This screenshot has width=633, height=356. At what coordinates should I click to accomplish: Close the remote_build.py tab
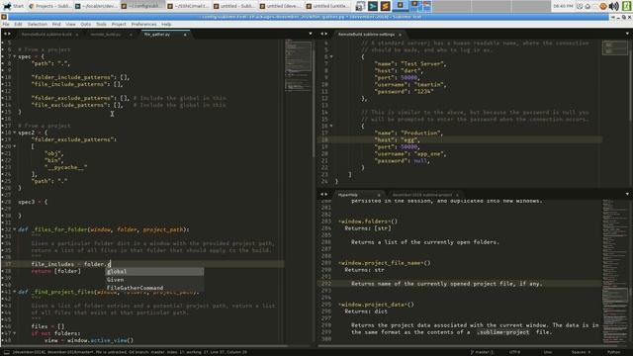pyautogui.click(x=131, y=35)
